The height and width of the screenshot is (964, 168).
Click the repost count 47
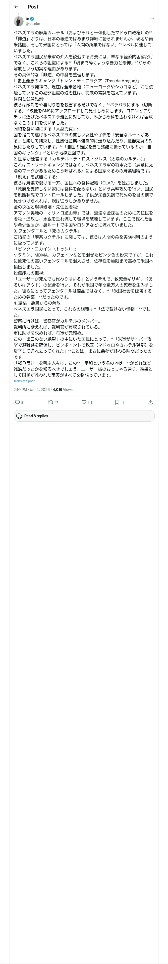click(56, 403)
